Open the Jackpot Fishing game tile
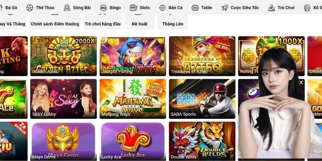 click(133, 56)
